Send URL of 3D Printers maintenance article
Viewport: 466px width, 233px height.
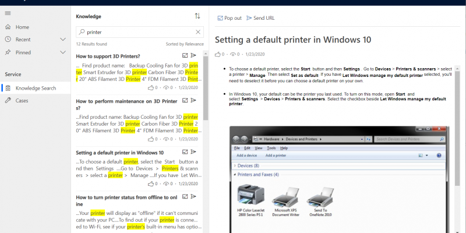(x=193, y=100)
